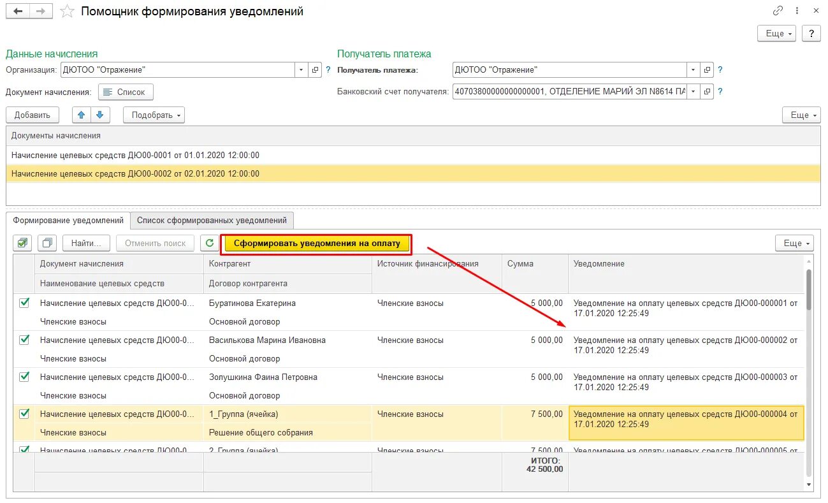Click the scroll-down arrow of the table scrollbar

pyautogui.click(x=809, y=485)
